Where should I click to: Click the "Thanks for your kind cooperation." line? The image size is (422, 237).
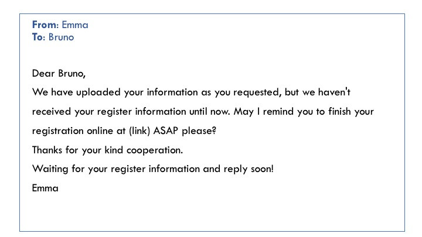(x=107, y=150)
